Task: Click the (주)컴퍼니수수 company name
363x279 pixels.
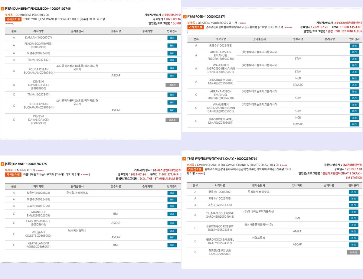Action: (172, 15)
